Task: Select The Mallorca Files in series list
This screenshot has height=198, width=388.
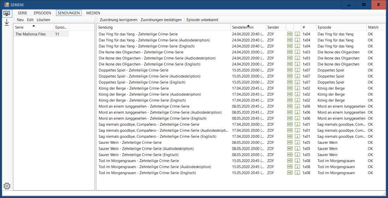Action: pyautogui.click(x=30, y=34)
